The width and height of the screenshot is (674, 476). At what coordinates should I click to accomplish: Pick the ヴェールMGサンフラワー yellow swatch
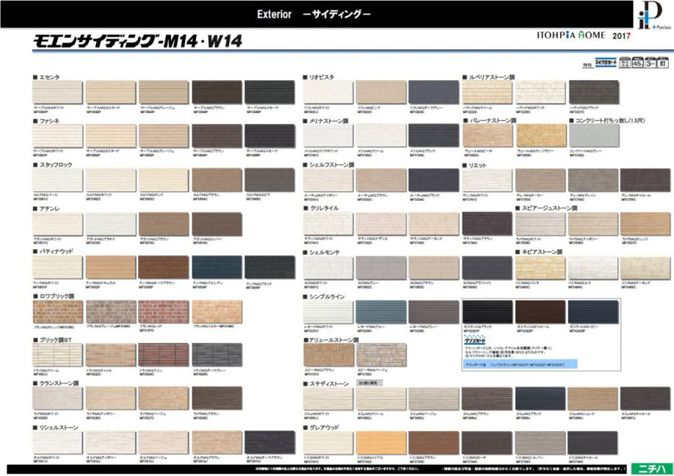[541, 136]
